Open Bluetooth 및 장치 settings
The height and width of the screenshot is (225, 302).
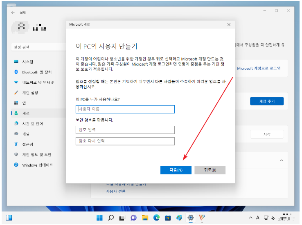[38, 72]
